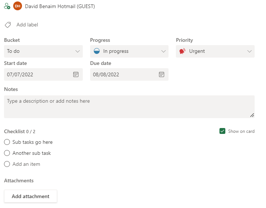The width and height of the screenshot is (266, 208).
Task: Expand the Bucket dropdown
Action: pos(77,51)
